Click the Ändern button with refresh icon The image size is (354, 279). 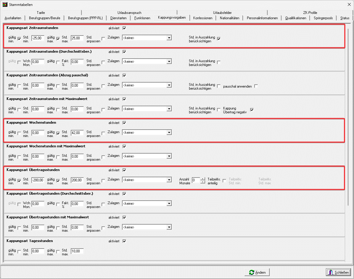(x=257, y=272)
